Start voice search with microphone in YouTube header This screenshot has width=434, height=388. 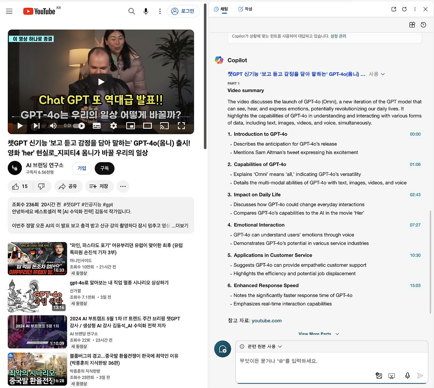(x=146, y=11)
